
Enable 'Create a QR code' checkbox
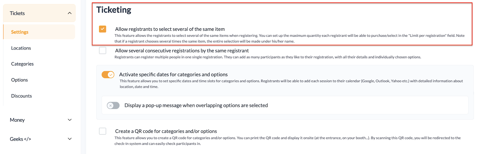(103, 131)
